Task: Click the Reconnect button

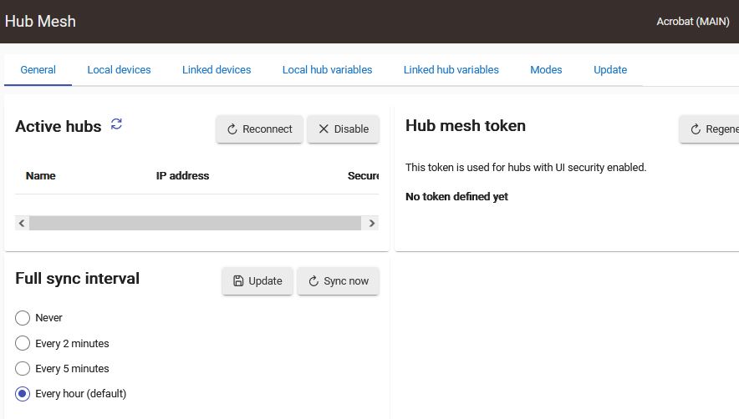Action: click(x=259, y=129)
